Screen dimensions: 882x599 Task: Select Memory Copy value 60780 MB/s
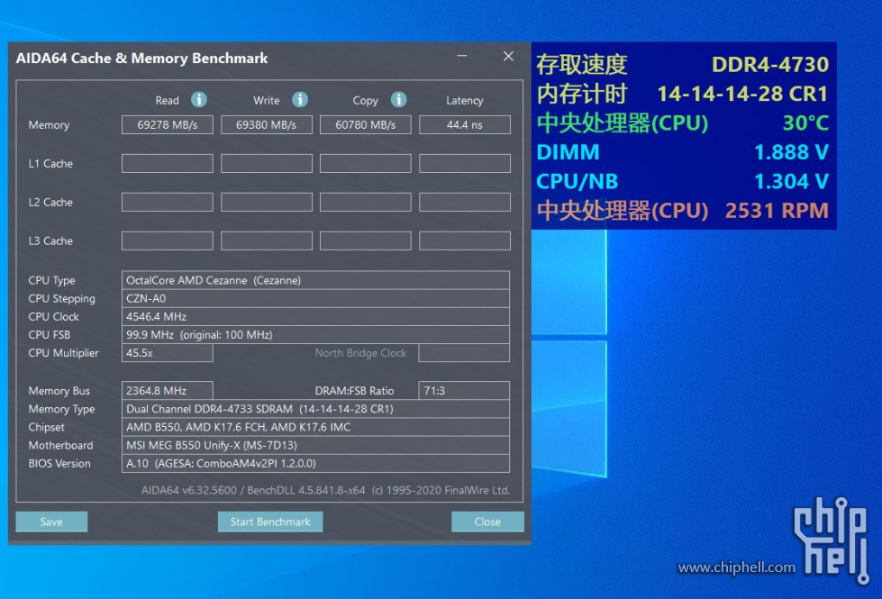tap(366, 125)
